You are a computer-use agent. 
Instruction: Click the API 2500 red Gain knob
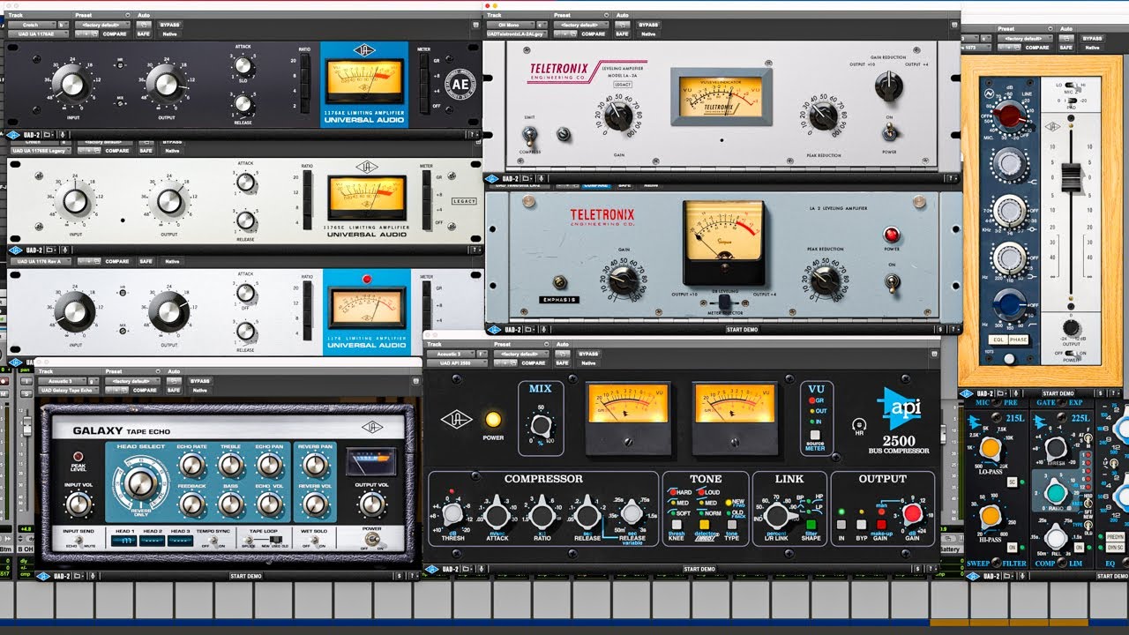(x=912, y=513)
